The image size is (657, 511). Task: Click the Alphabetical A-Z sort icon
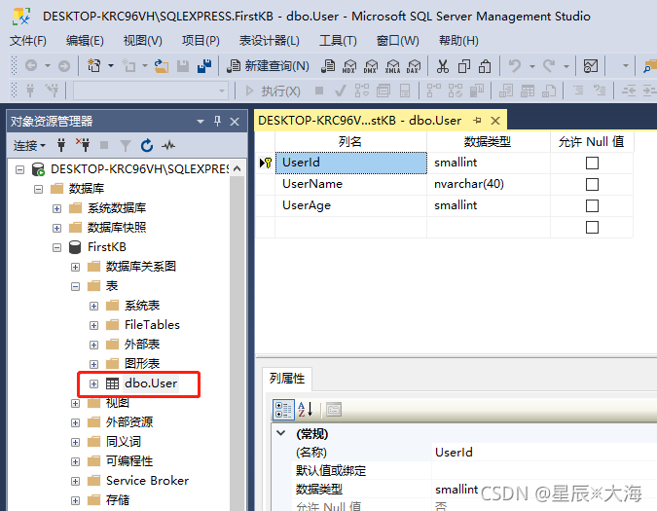click(305, 409)
